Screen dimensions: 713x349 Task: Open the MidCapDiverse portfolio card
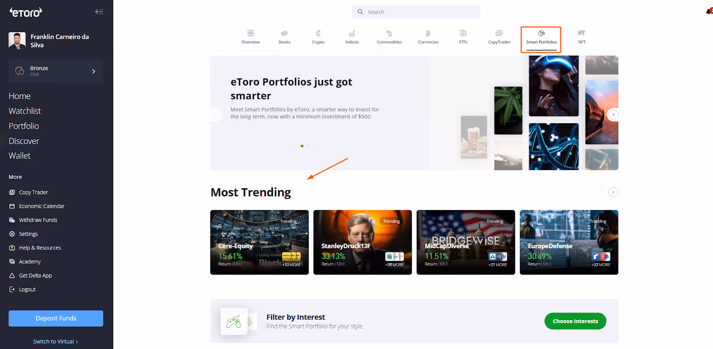tap(466, 242)
